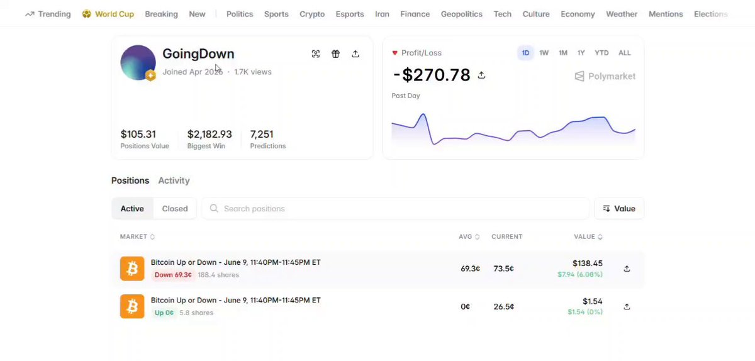Viewport: 755px width, 361px height.
Task: Click the 188.4 shares text
Action: click(x=218, y=275)
